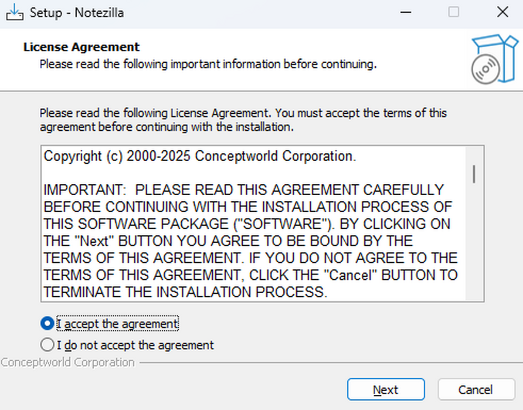
Task: Click the "You must accept the terms" instruction text
Action: pos(361,113)
